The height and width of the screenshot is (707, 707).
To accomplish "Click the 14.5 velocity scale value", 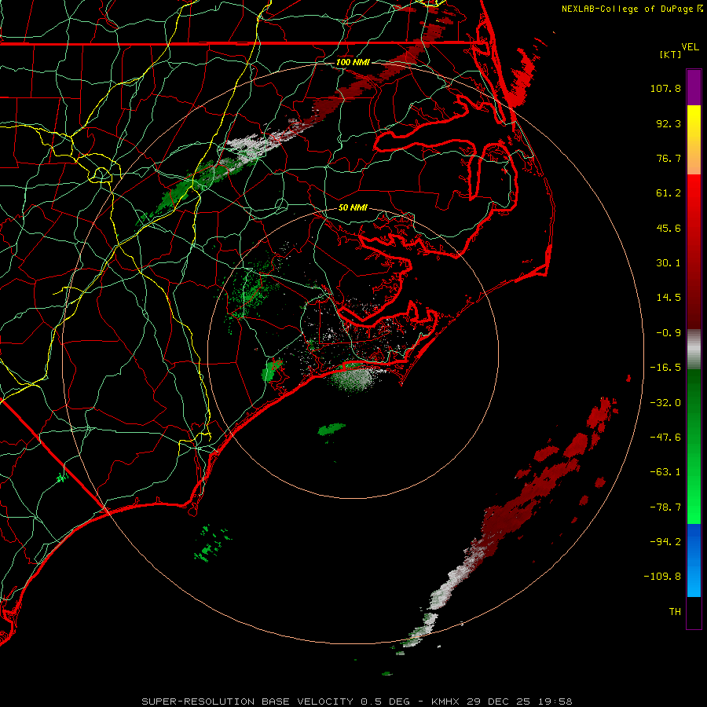I will (x=669, y=298).
